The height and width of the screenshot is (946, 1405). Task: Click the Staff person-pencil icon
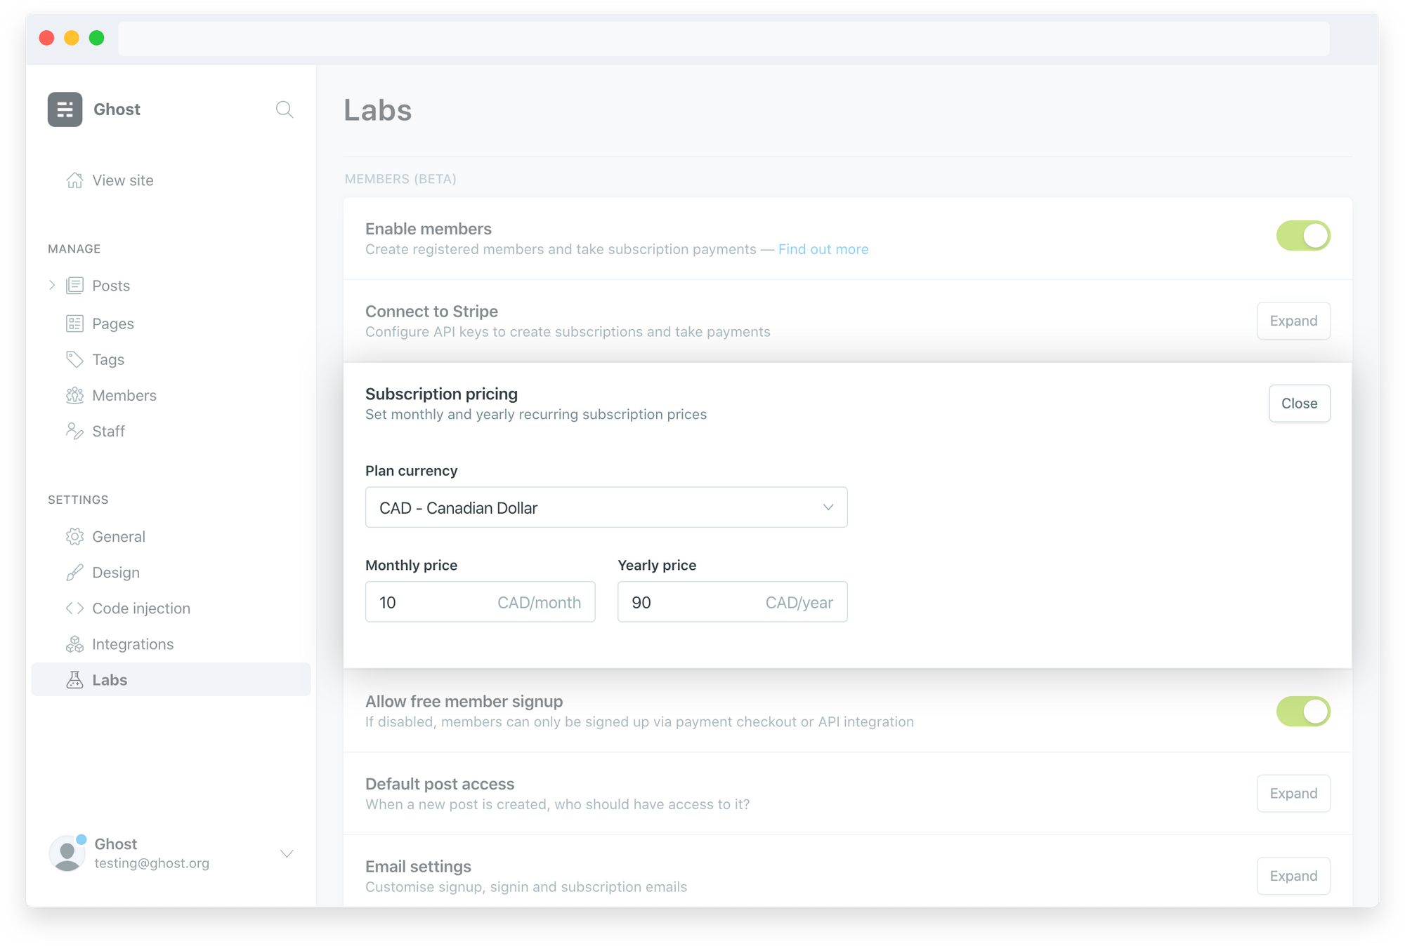pos(74,431)
